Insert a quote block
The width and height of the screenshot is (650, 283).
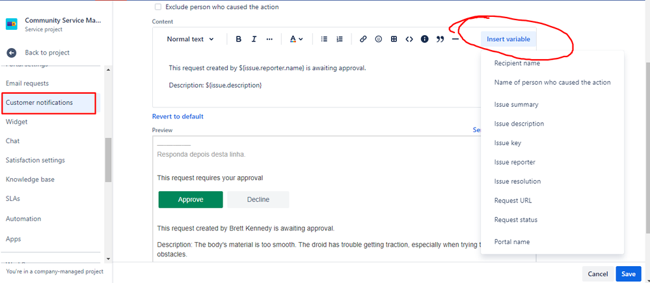(440, 40)
